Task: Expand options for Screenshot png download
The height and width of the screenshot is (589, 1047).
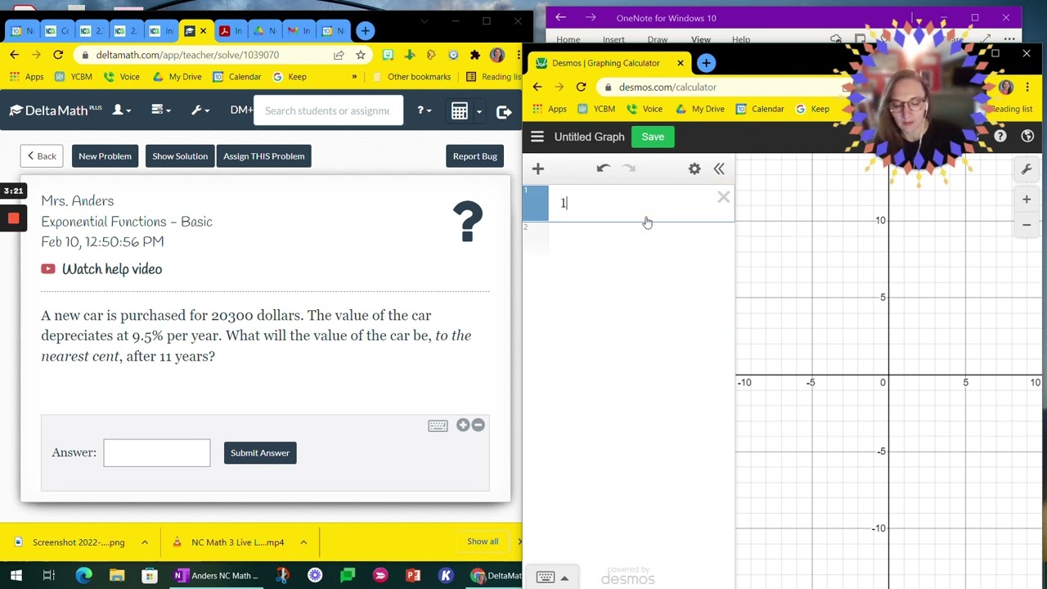Action: click(x=145, y=542)
